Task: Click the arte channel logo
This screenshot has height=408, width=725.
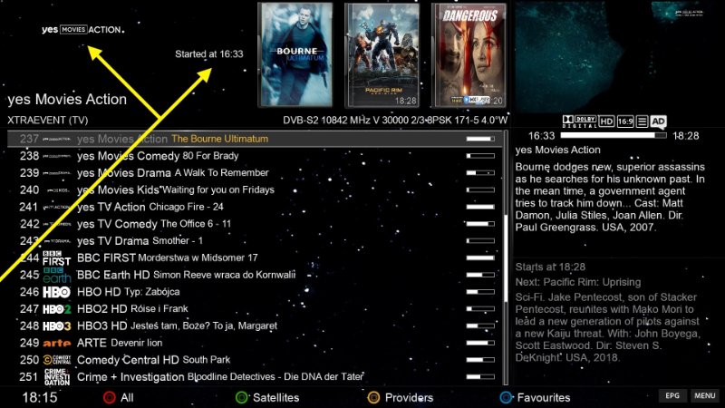Action: (56, 344)
